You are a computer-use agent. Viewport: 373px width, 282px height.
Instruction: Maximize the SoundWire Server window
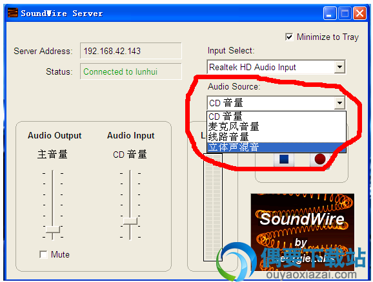345,14
